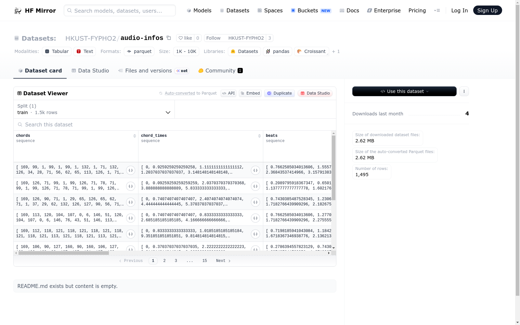The image size is (520, 325).
Task: Click the Embed button
Action: [x=250, y=93]
